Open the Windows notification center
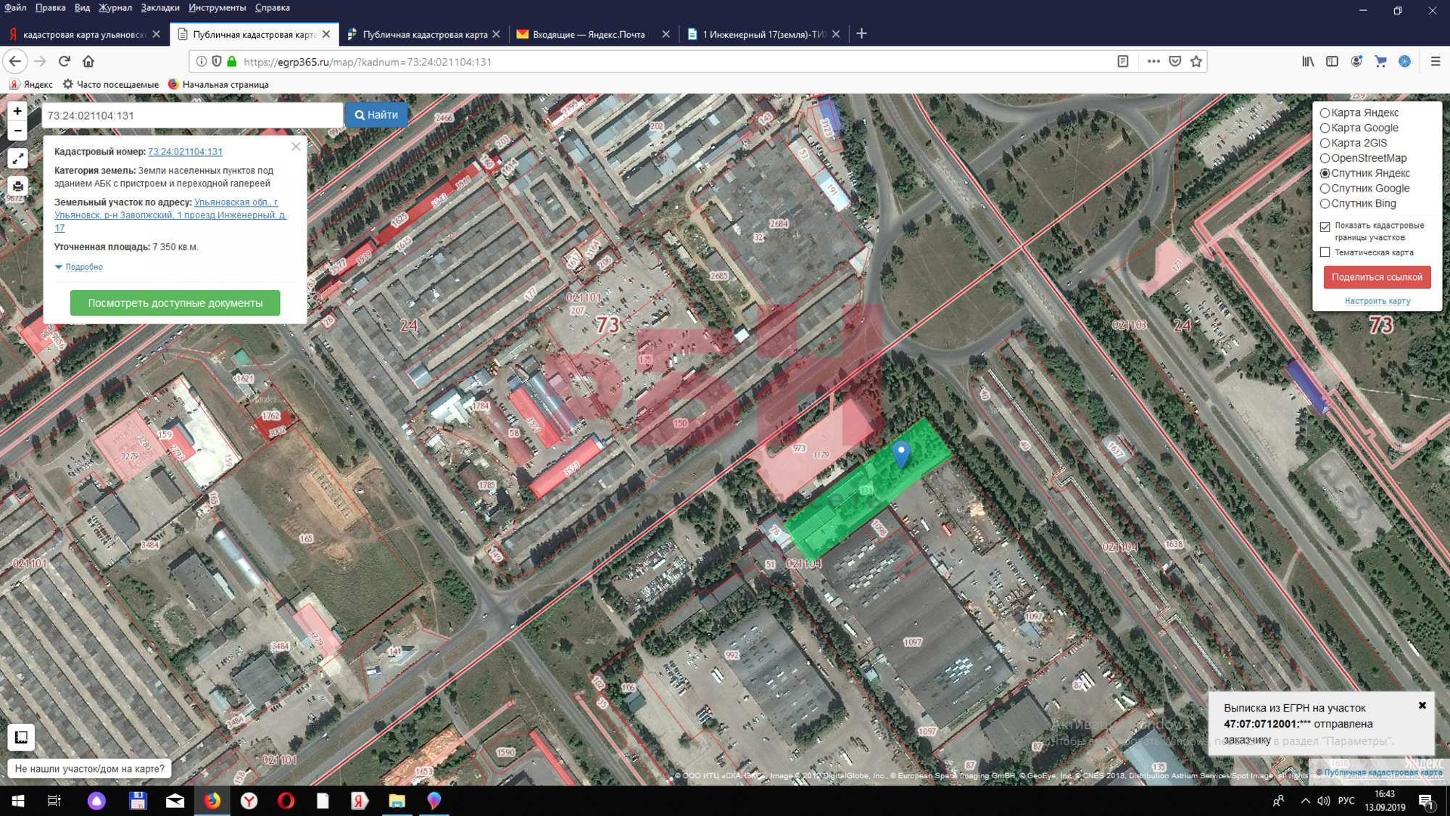Screen dimensions: 1450x816 pos(1426,801)
